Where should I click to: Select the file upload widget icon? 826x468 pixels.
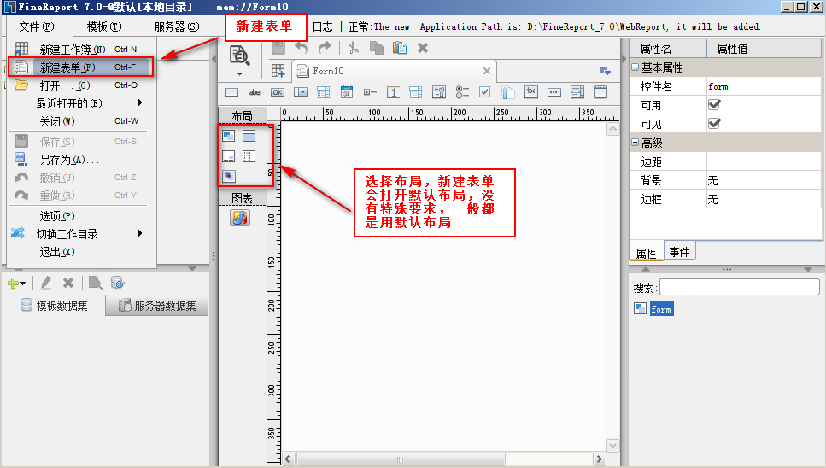coord(507,92)
